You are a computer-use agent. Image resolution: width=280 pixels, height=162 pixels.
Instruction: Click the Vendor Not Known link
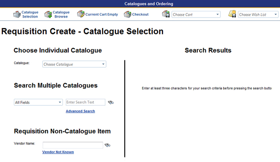(58, 152)
